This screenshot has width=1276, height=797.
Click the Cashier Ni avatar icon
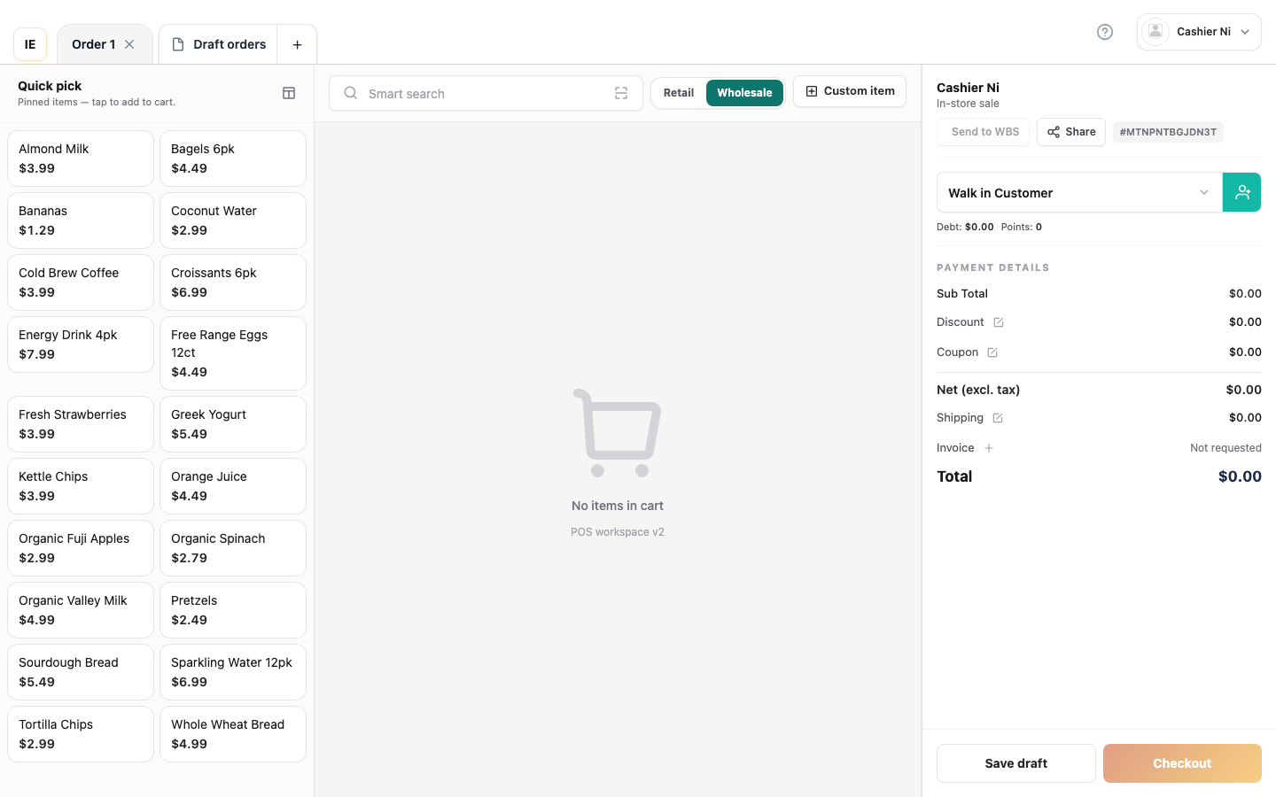tap(1155, 32)
